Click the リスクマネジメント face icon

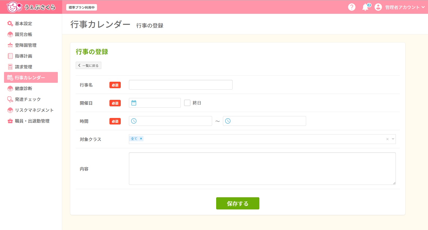10,110
